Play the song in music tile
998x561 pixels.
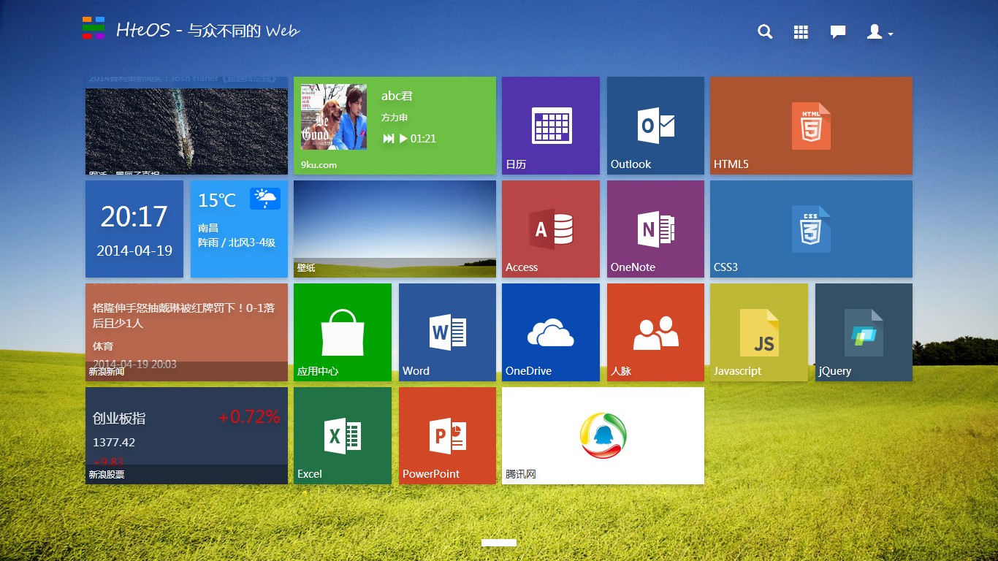coord(403,138)
